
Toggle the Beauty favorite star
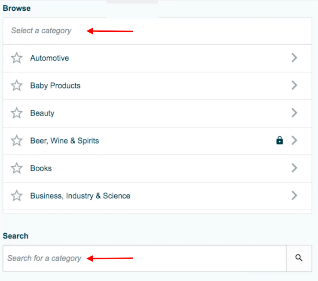point(17,113)
